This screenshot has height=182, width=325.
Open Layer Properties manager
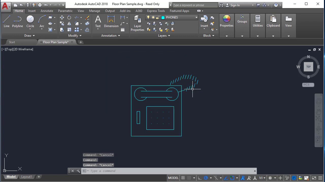click(x=137, y=23)
